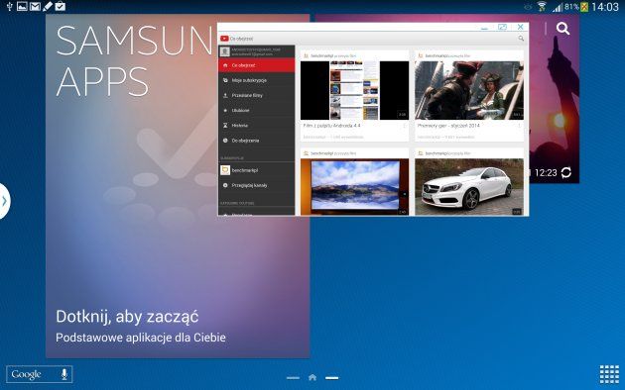Maximize floating YouTube window to fullscreen

(x=502, y=27)
